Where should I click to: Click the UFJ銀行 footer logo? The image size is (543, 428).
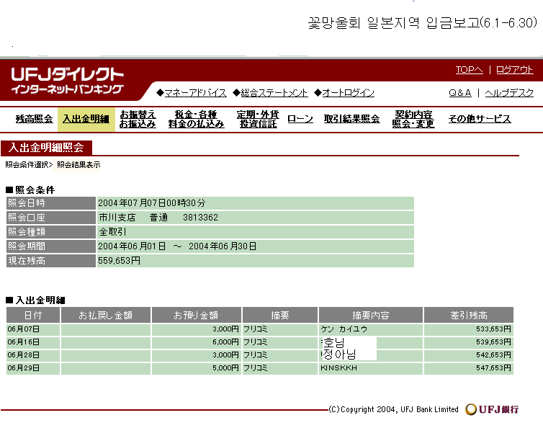(x=492, y=409)
